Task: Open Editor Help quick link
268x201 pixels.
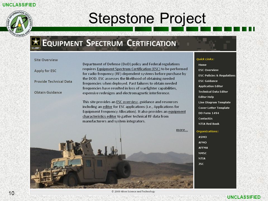Action: point(206,97)
